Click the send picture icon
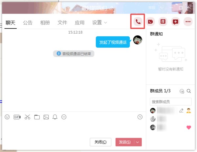 click(46, 117)
